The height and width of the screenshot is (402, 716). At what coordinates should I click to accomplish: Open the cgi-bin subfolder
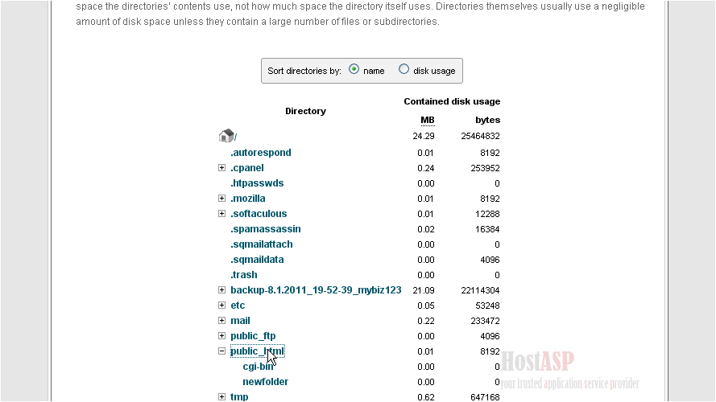click(x=258, y=367)
